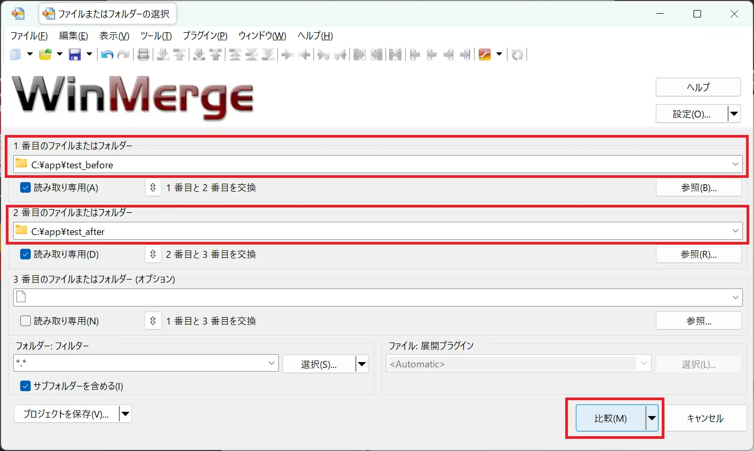Viewport: 754px width, 451px height.
Task: Select the ファイルまたはフォルダーの選択 tab
Action: tap(108, 14)
